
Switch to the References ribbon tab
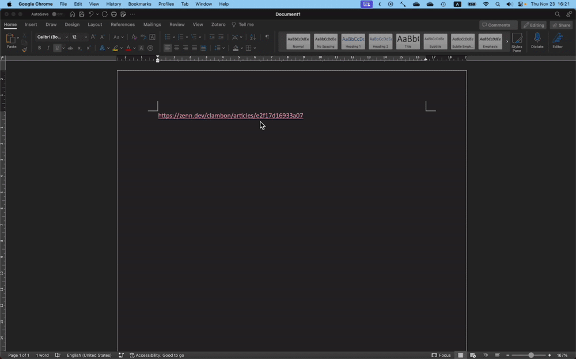123,25
